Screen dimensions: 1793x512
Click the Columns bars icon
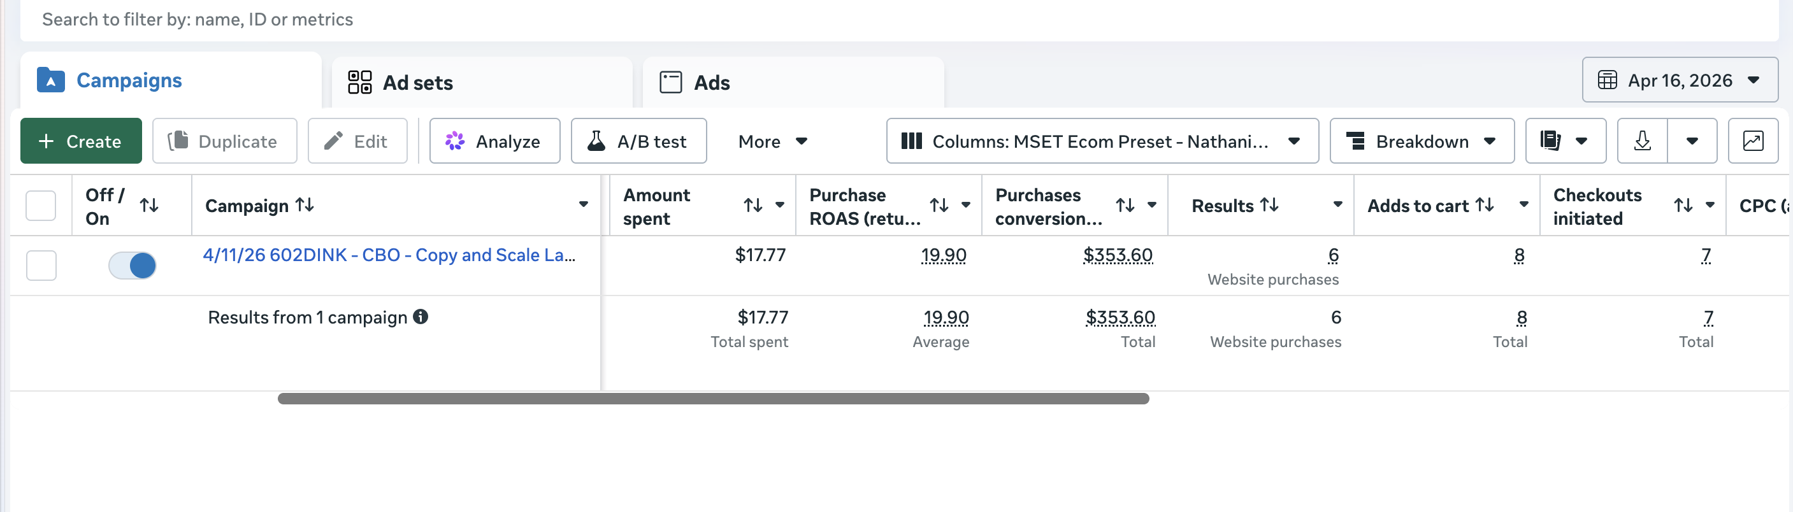click(911, 141)
